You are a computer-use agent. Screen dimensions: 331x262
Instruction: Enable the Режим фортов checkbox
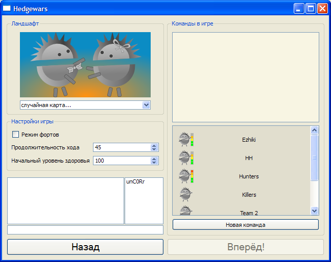15,135
